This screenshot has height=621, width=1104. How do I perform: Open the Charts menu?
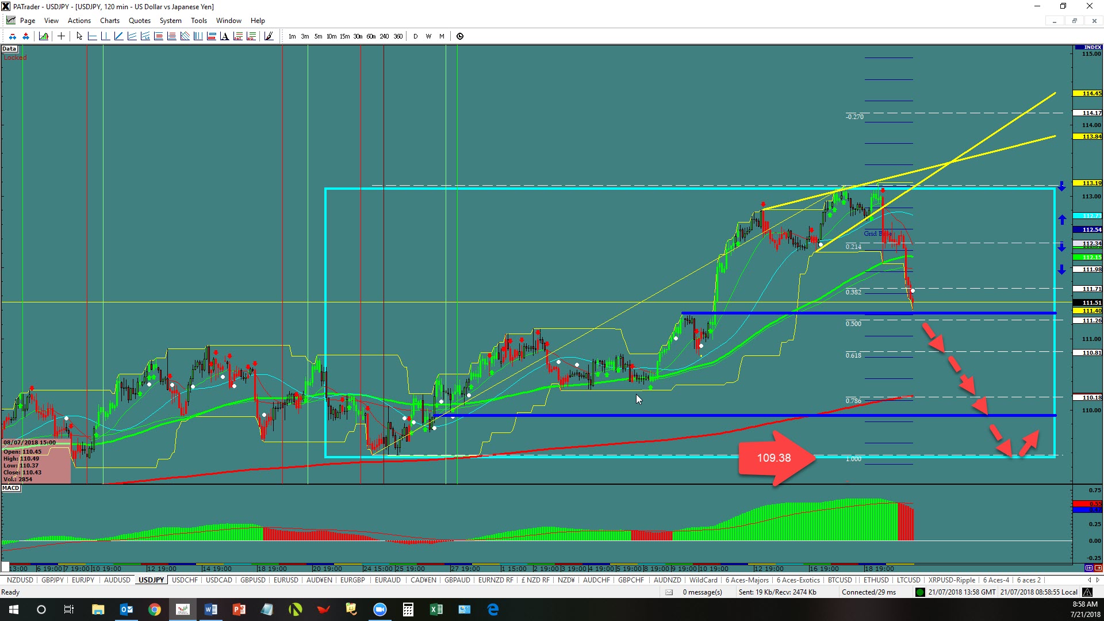coord(109,21)
